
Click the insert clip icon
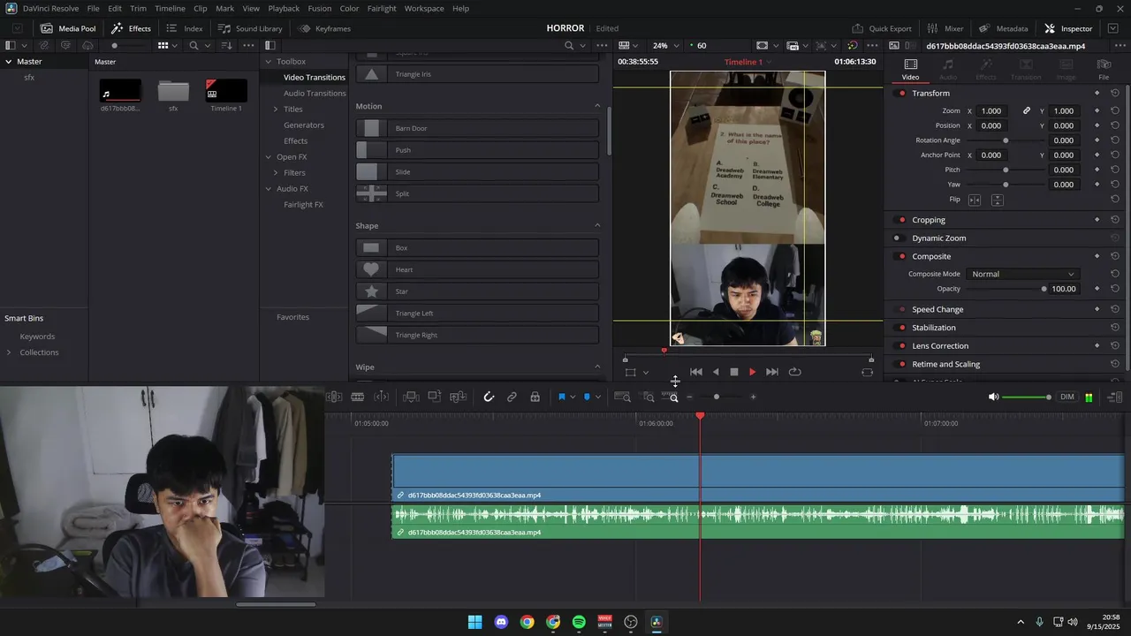(x=411, y=397)
